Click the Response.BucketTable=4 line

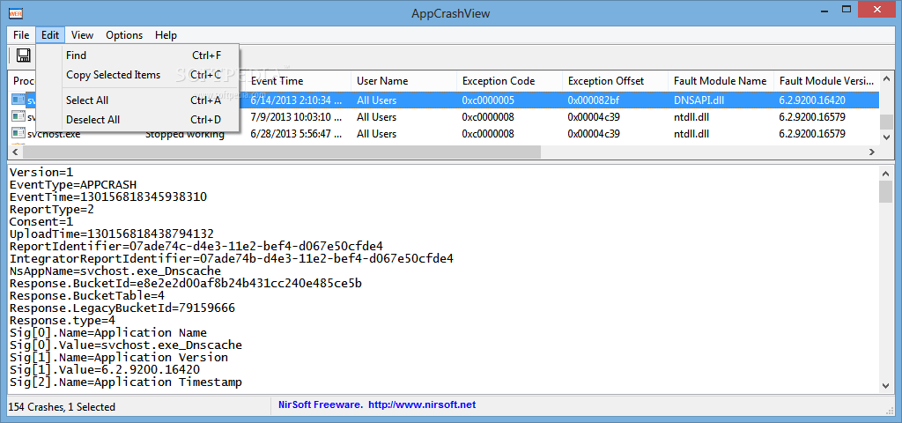[x=87, y=296]
